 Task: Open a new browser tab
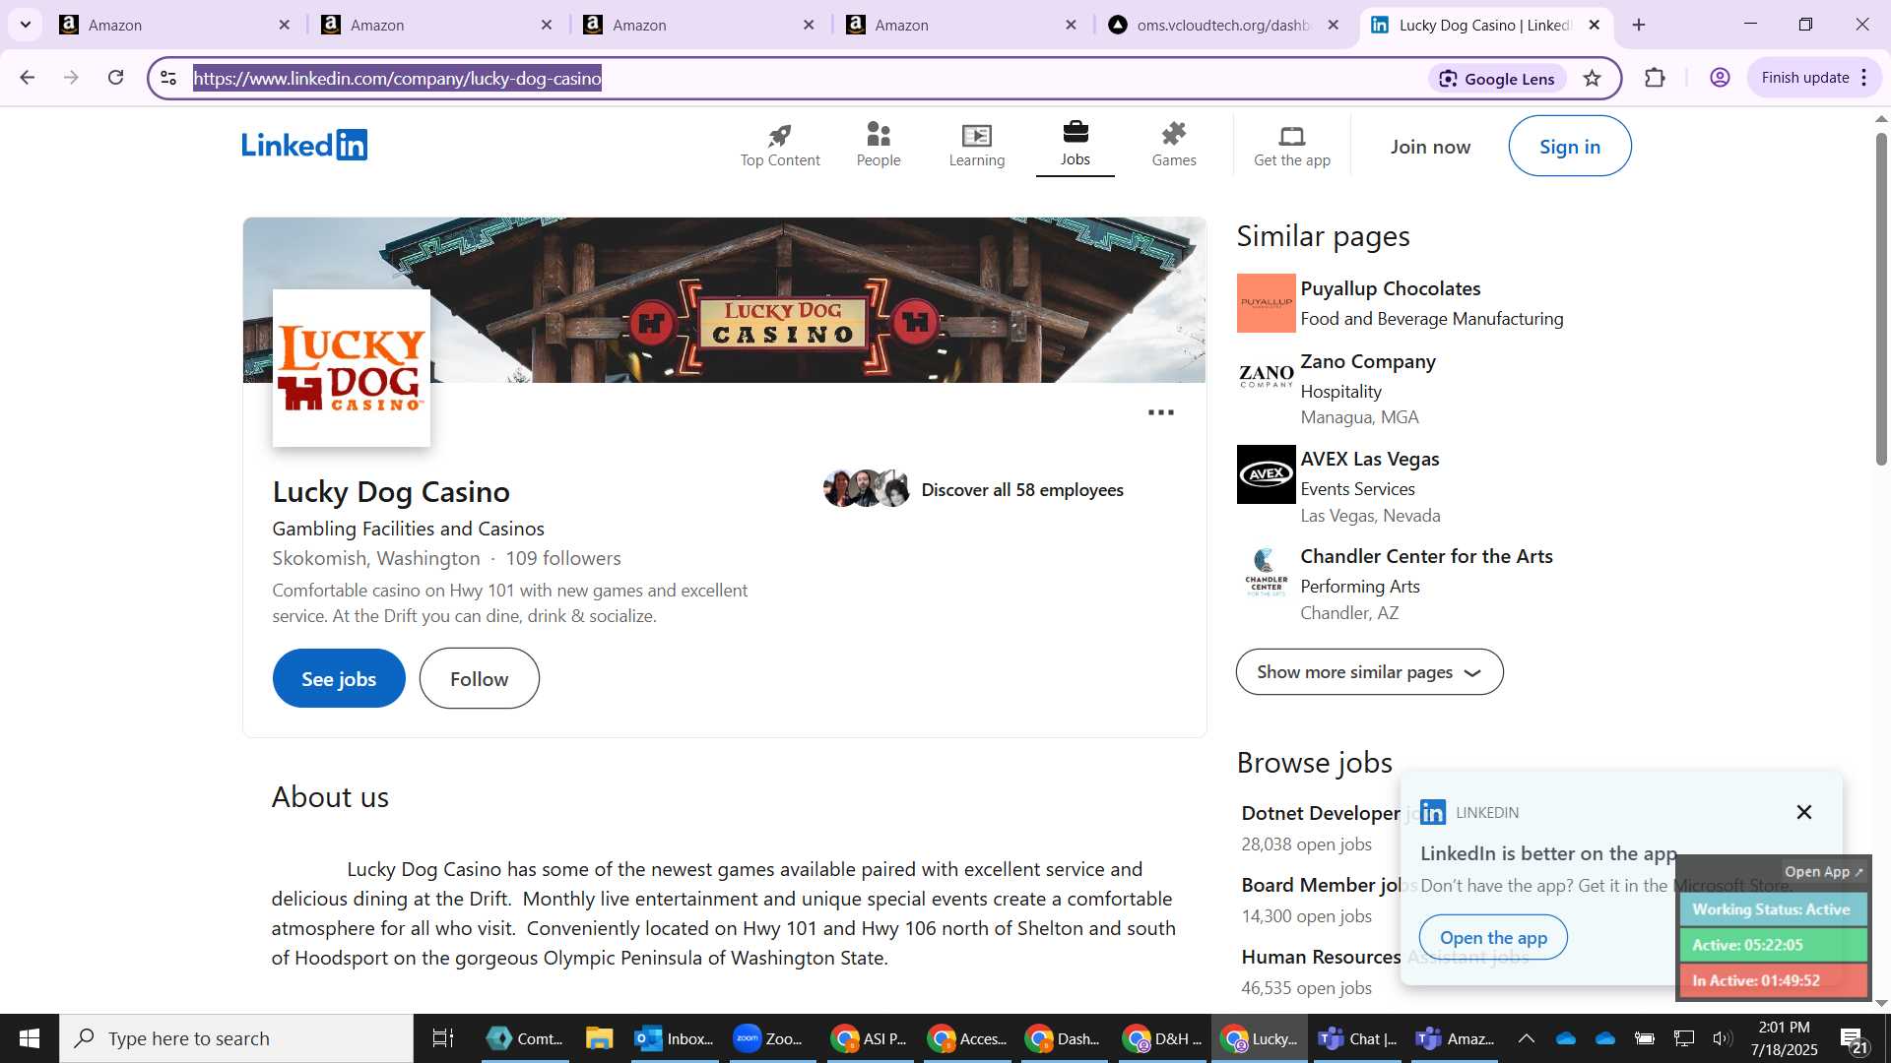tap(1639, 25)
